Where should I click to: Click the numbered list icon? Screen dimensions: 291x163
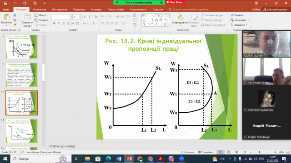(110, 17)
